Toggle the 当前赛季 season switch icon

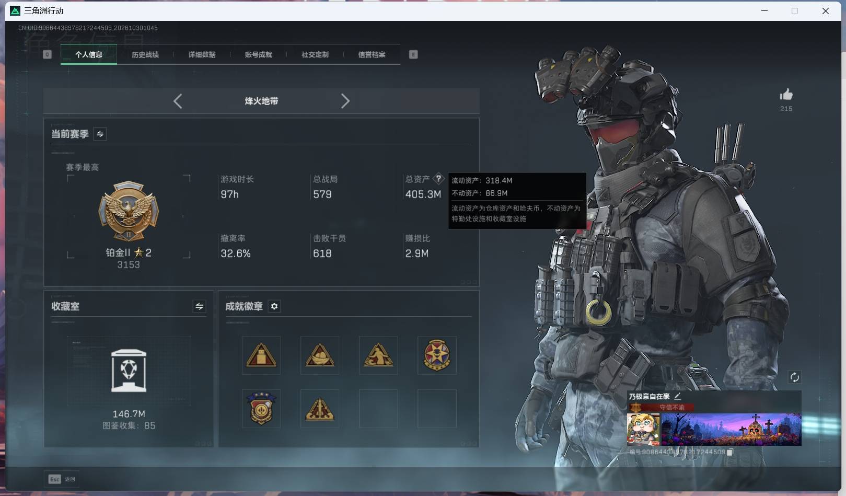[100, 134]
